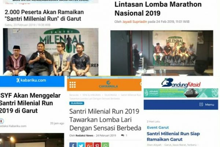Share the article via the WhatsApp icon
Viewport: 220px width, 147px height.
coord(105,145)
